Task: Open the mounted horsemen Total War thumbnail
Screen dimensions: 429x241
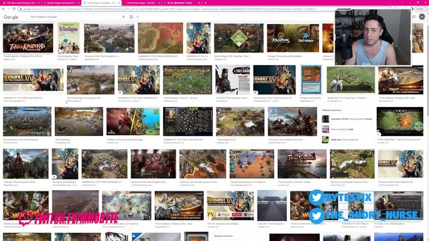Action: click(x=292, y=121)
